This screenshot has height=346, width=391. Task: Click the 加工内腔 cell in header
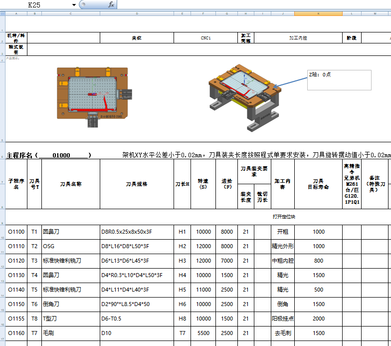(x=298, y=38)
